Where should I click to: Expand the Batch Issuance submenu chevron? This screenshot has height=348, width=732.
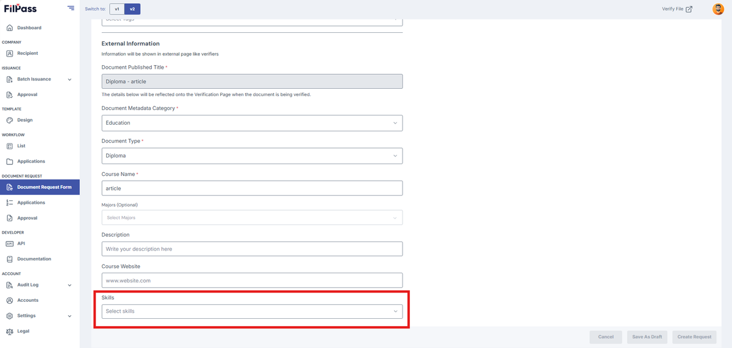click(x=70, y=80)
